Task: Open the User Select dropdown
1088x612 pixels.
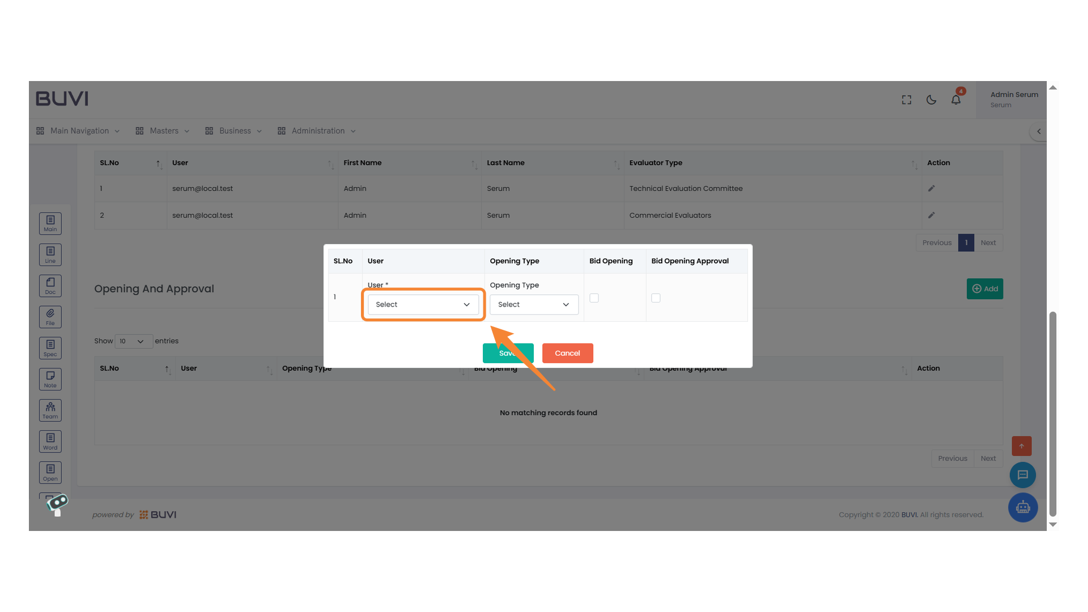Action: (x=423, y=304)
